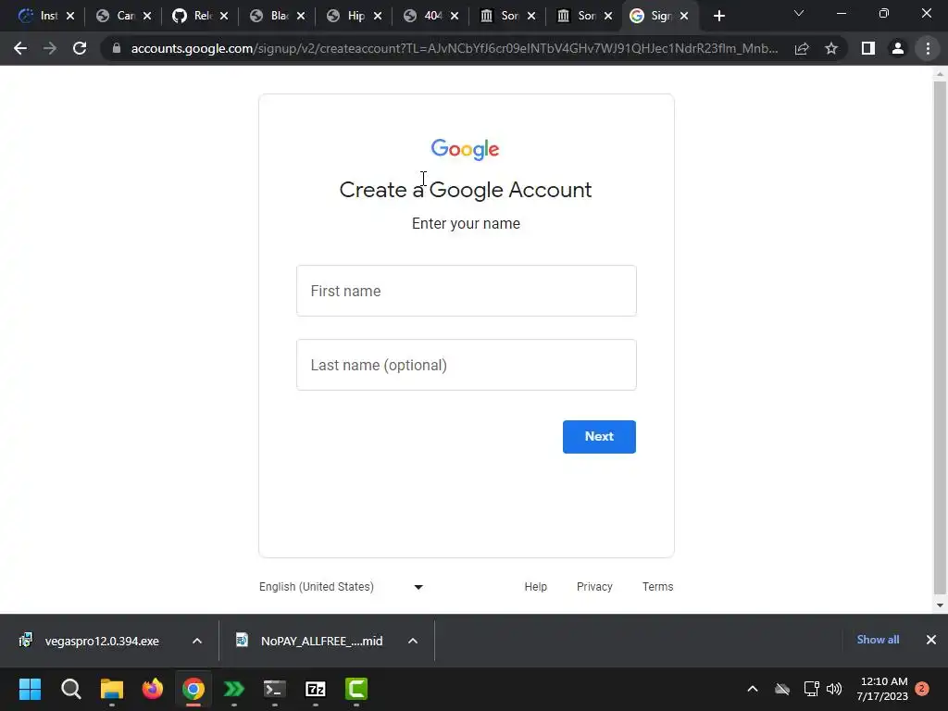
Task: Open the green arrows app in taskbar
Action: coord(234,689)
